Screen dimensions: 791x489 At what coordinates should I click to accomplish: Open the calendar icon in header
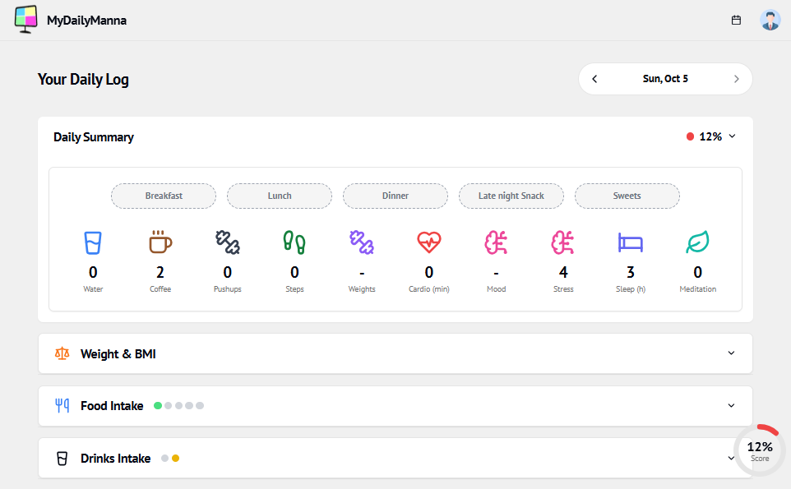[x=736, y=20]
